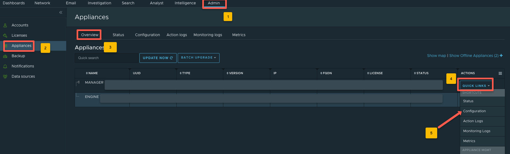Choose Action Logs from Quick Links menu
Image resolution: width=510 pixels, height=154 pixels.
(482, 121)
